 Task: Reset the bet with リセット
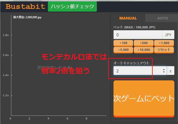164,50
